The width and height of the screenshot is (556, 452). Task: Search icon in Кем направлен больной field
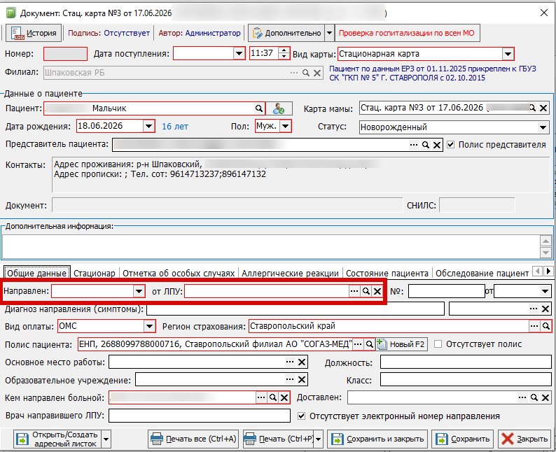pos(272,397)
